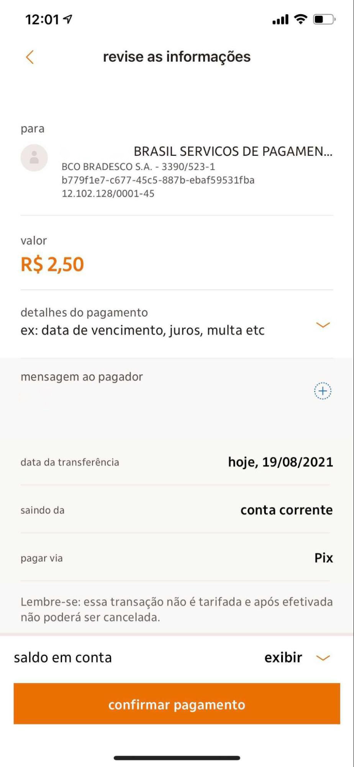Tap the Pix payment method
Screen dimensions: 354x767
click(x=323, y=558)
